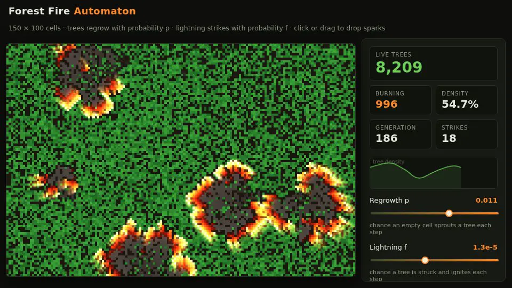Click the Live Trees value 8,209
The image size is (512, 288).
pos(399,67)
